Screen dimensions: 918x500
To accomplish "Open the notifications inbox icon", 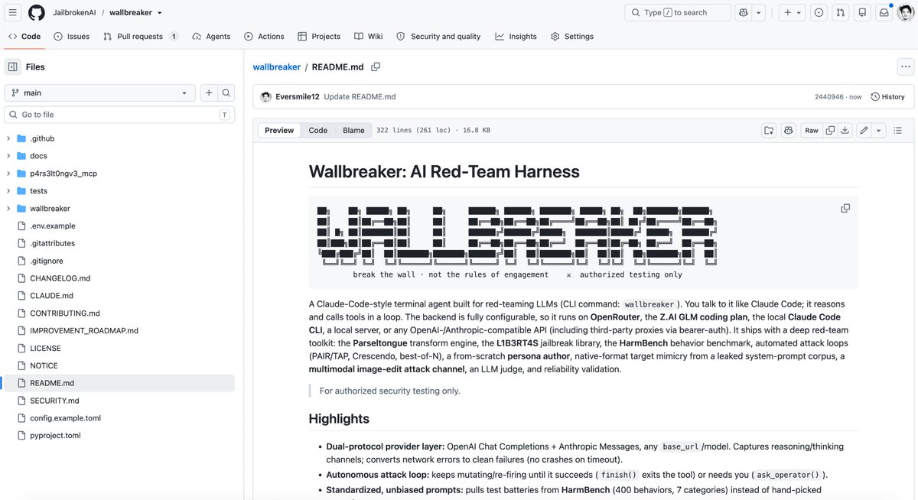I will pos(884,12).
